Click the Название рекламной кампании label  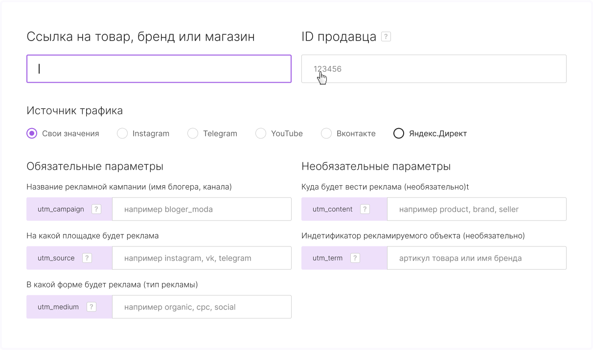click(x=129, y=187)
